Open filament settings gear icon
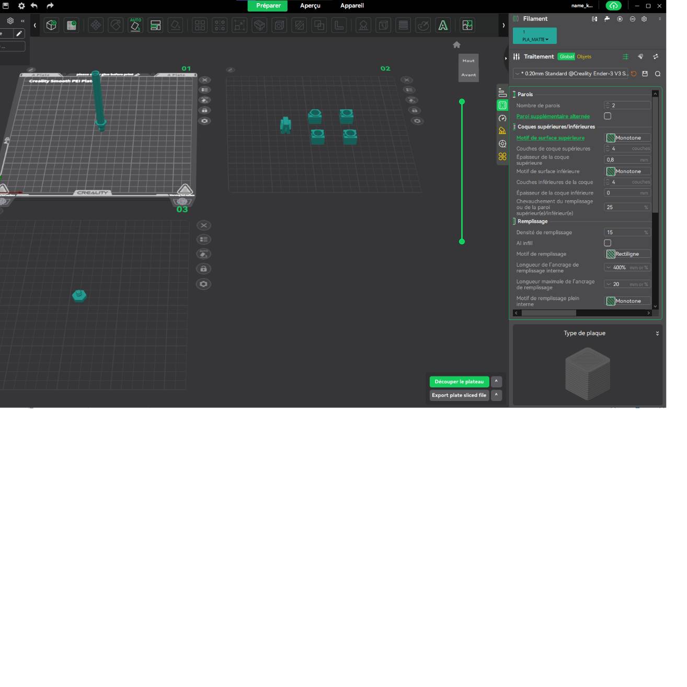687x687 pixels. pyautogui.click(x=644, y=19)
